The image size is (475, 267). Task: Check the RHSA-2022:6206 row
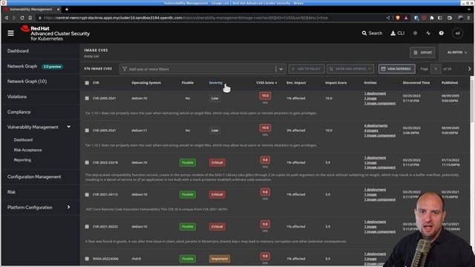87,259
